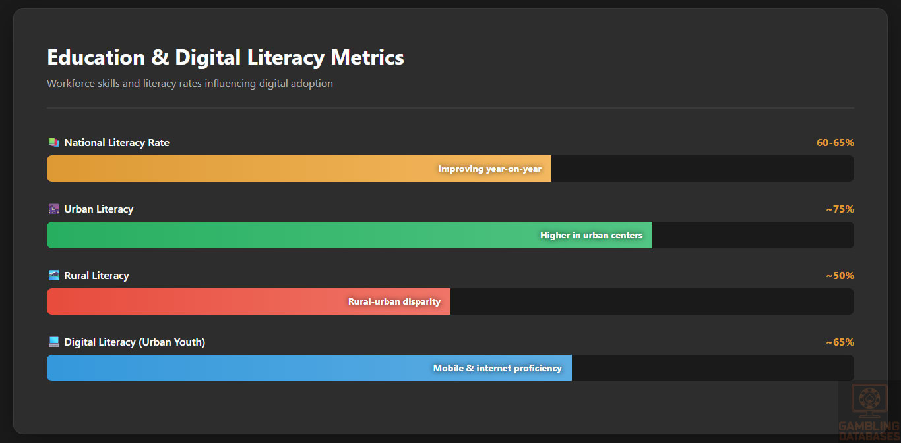This screenshot has width=901, height=443.
Task: Click the 60-65% value
Action: coord(835,143)
